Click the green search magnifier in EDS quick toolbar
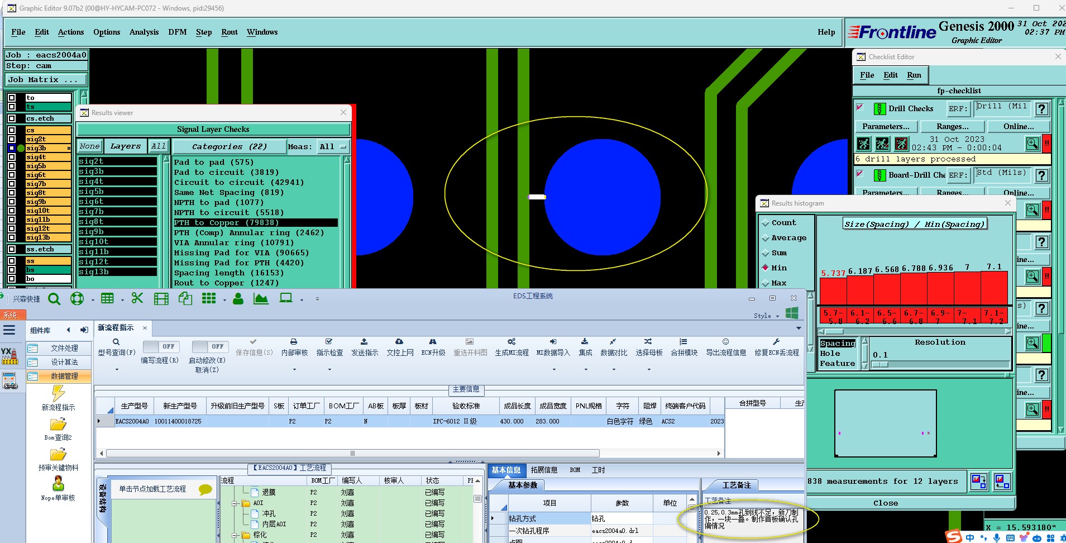This screenshot has height=543, width=1066. click(54, 299)
